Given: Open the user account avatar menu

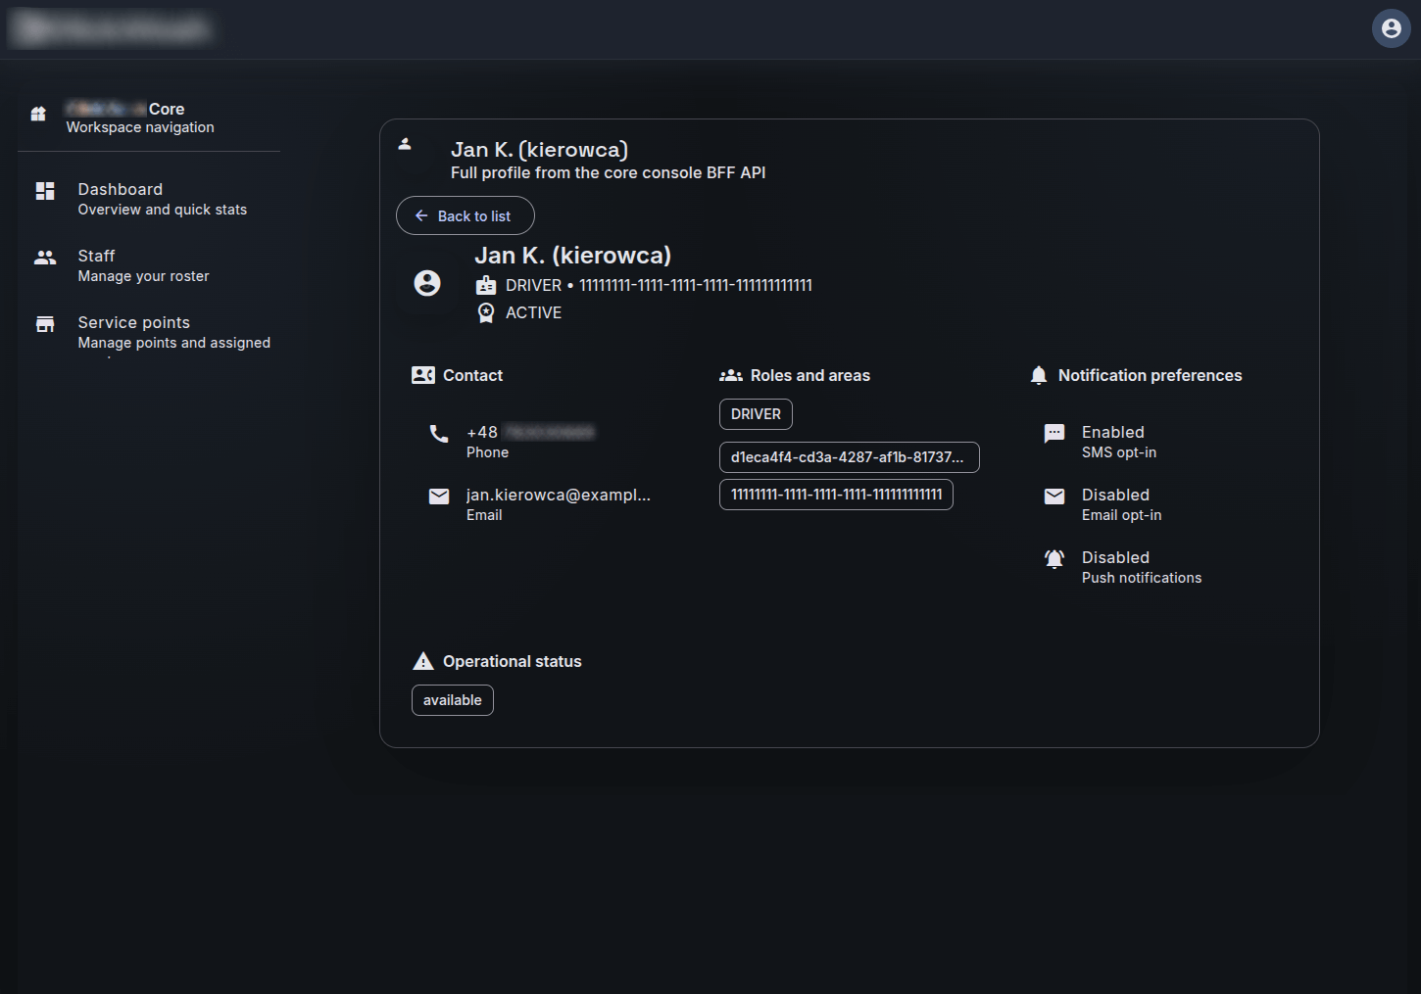Looking at the screenshot, I should (x=1391, y=28).
